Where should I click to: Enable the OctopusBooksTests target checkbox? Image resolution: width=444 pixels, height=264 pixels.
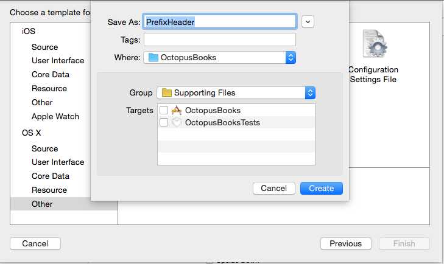point(164,122)
